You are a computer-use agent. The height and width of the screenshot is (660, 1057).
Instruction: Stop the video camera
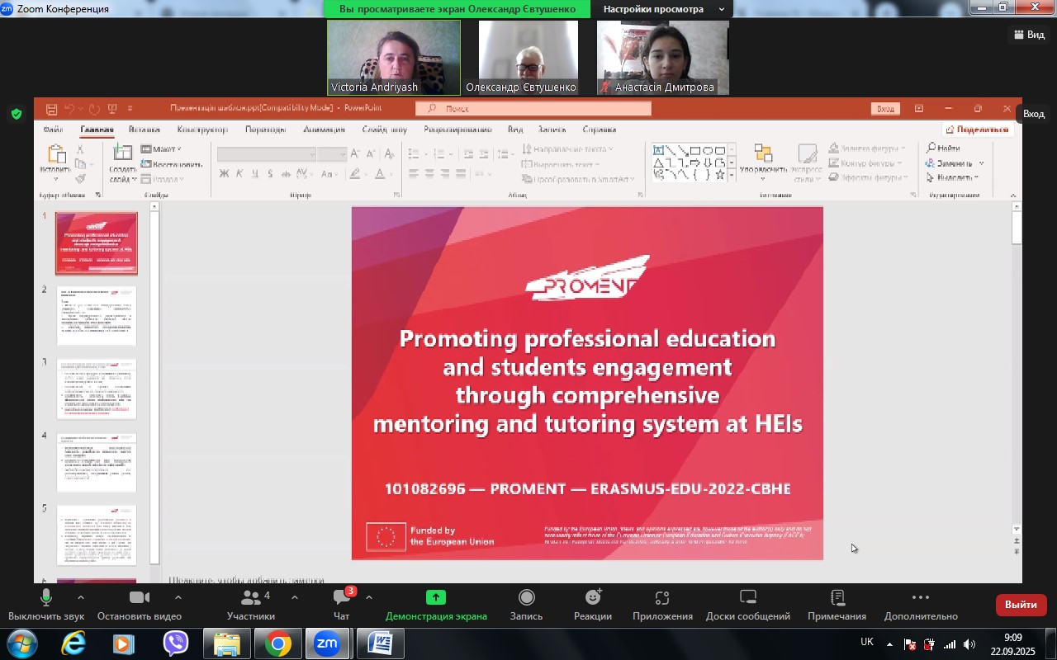(x=140, y=604)
